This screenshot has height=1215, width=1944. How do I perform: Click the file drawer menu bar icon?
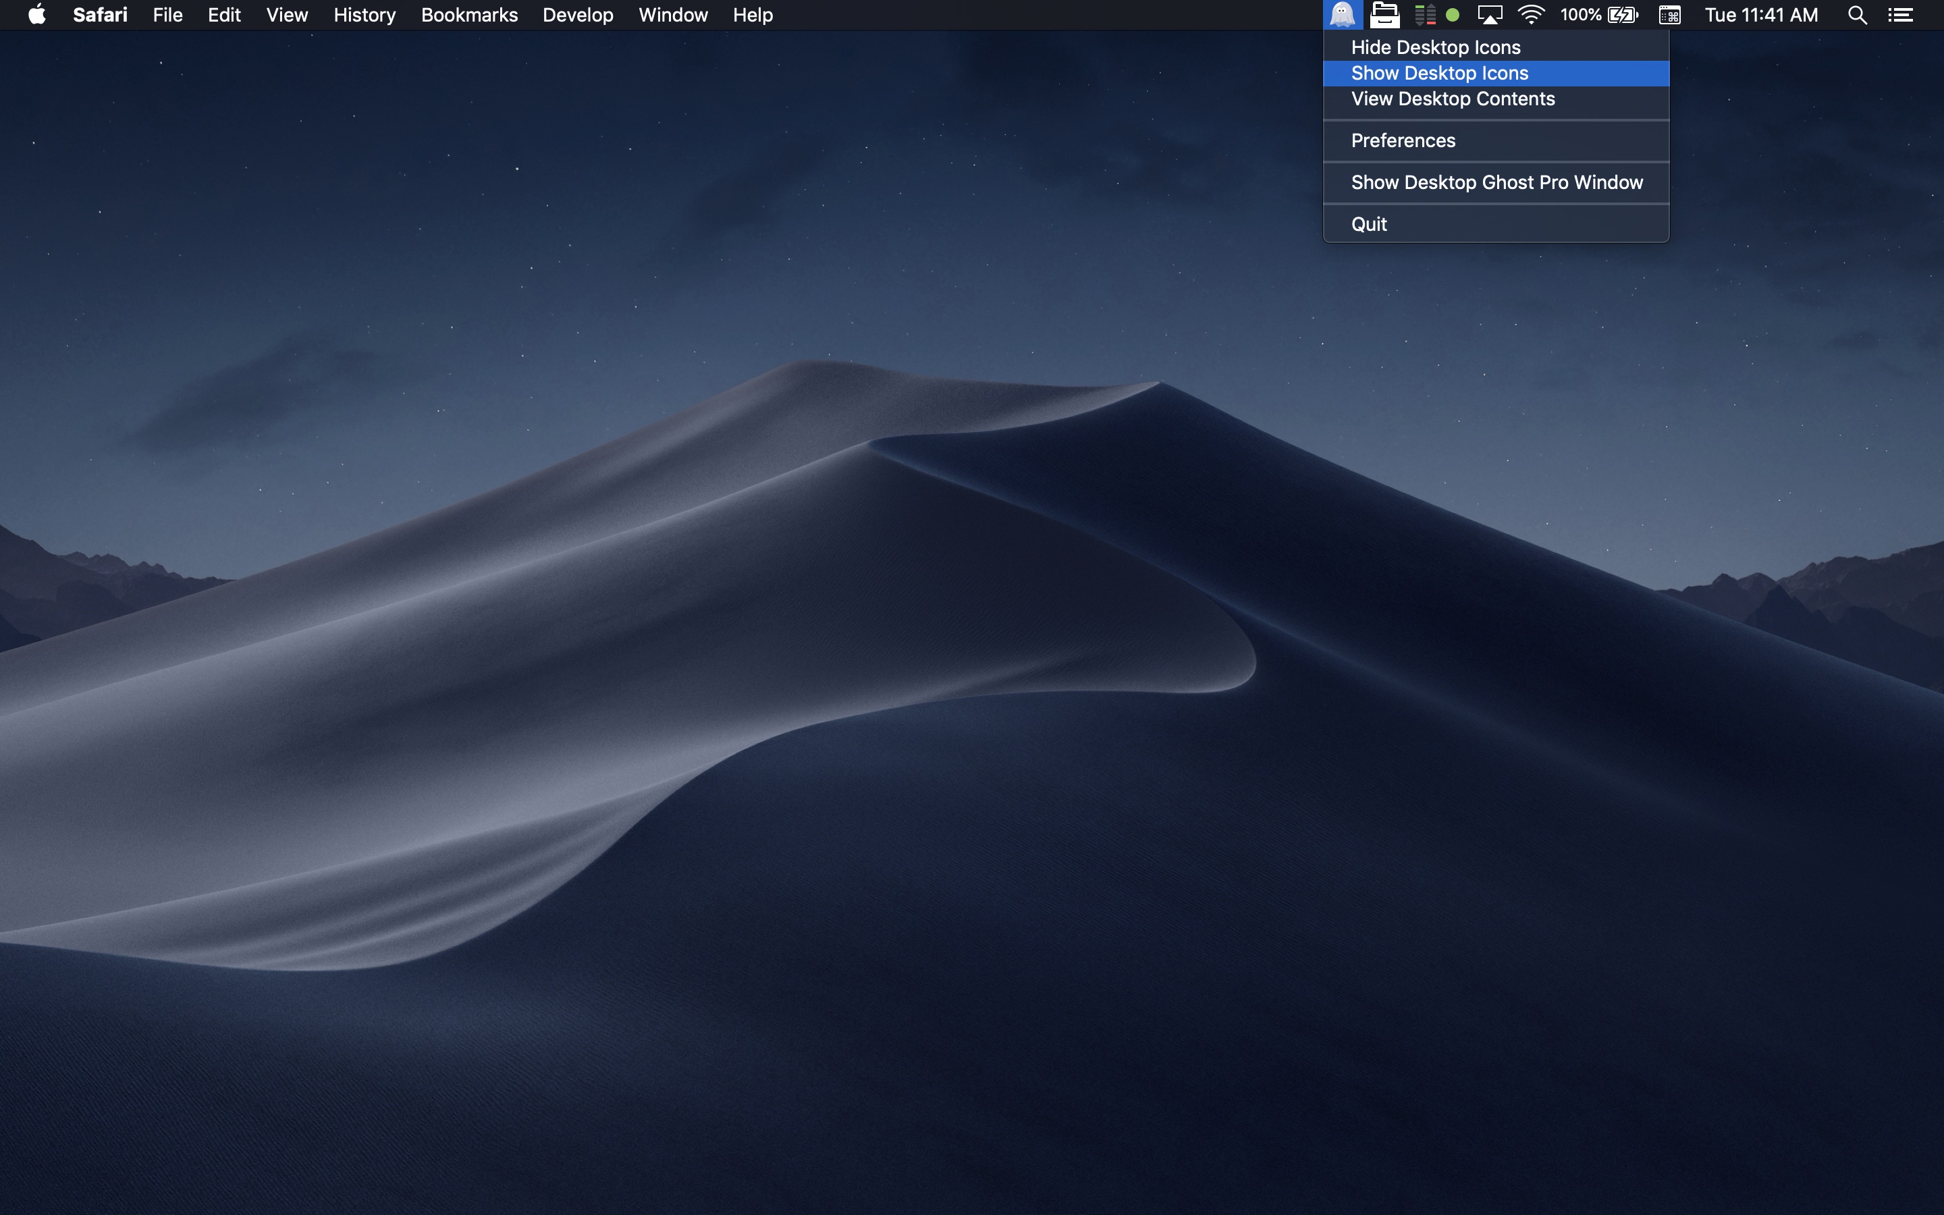tap(1384, 14)
